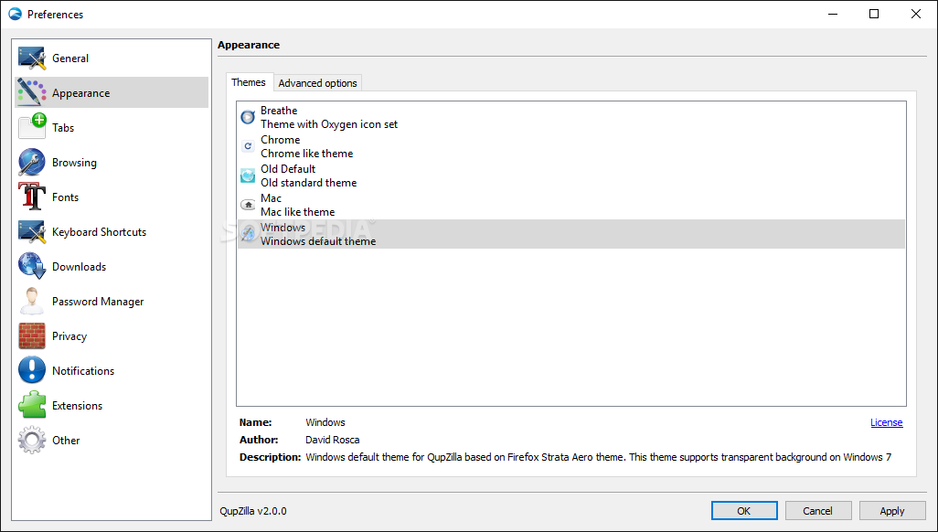The image size is (938, 532).
Task: Switch to the Themes tab
Action: tap(249, 82)
